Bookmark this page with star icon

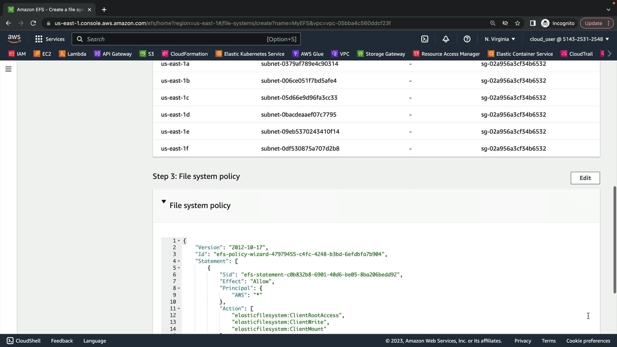coord(517,23)
